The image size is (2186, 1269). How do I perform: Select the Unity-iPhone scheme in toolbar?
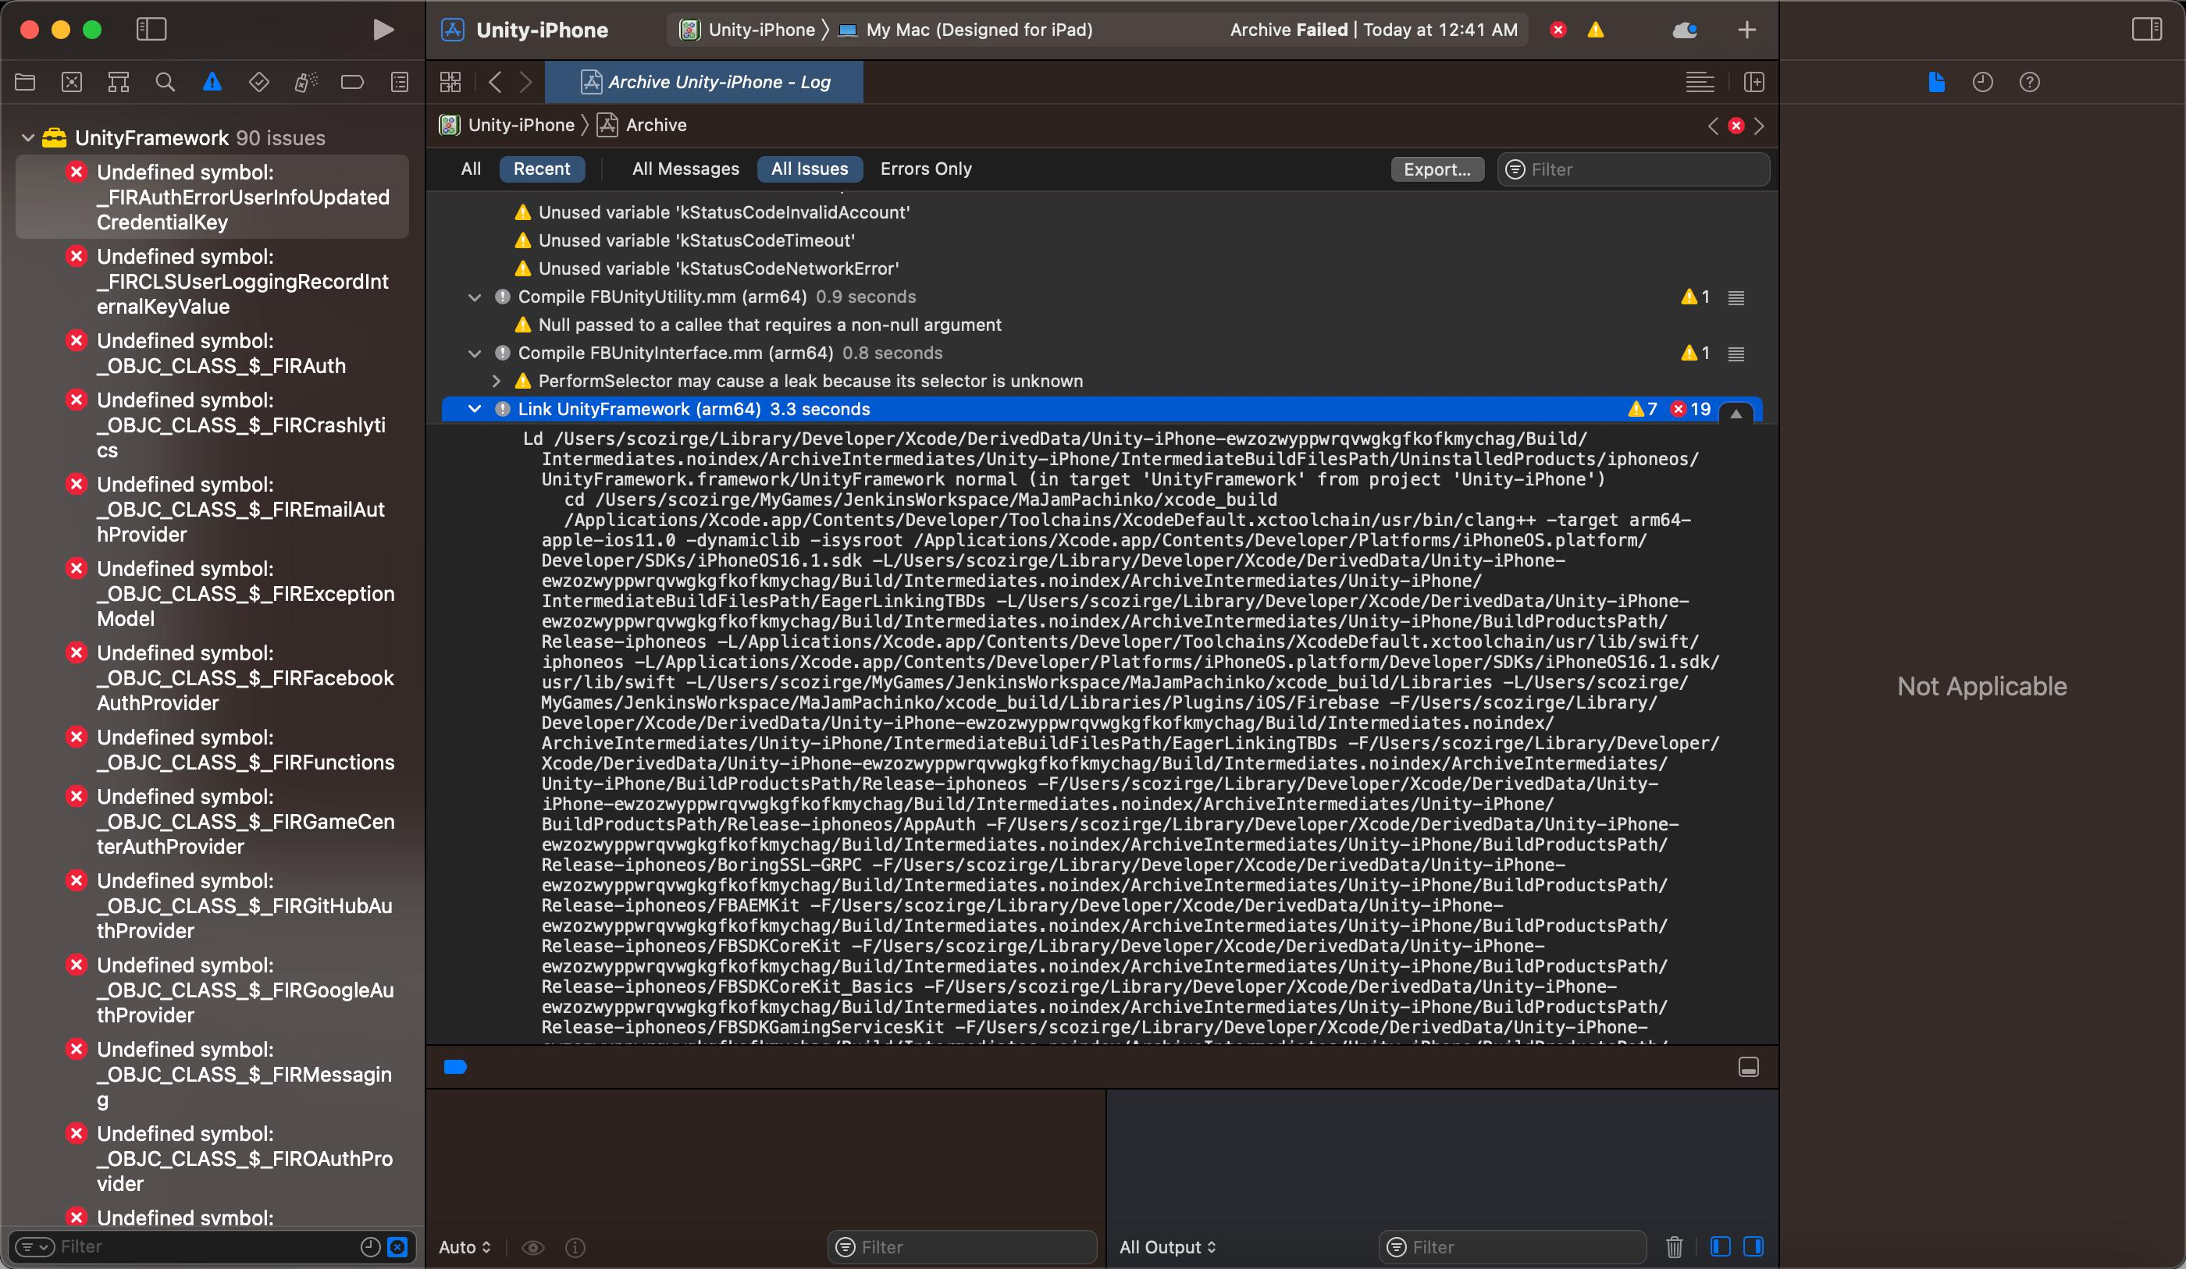tap(747, 30)
